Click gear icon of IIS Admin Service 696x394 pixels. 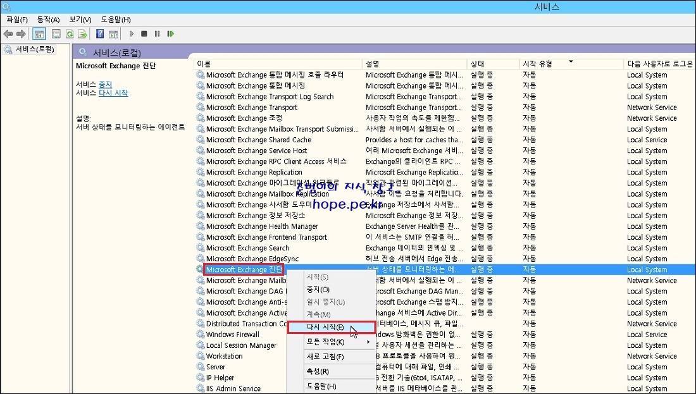(201, 388)
